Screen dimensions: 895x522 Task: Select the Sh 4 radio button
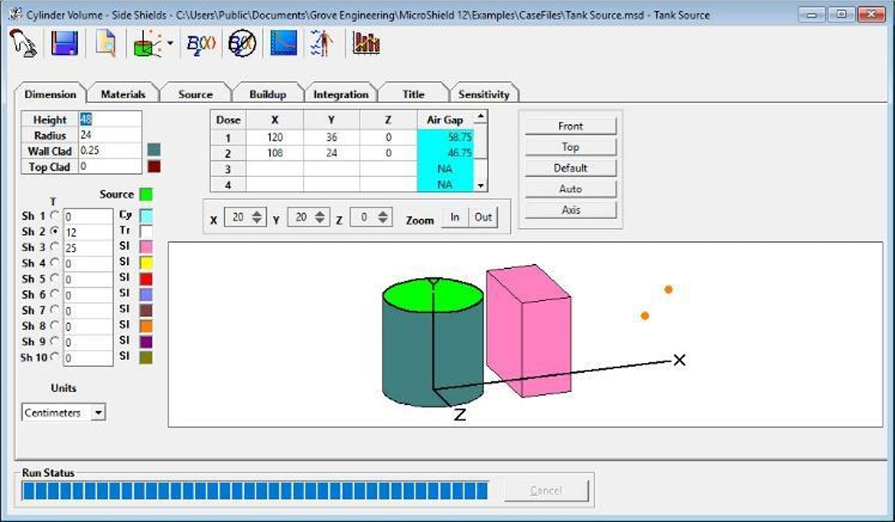click(55, 262)
